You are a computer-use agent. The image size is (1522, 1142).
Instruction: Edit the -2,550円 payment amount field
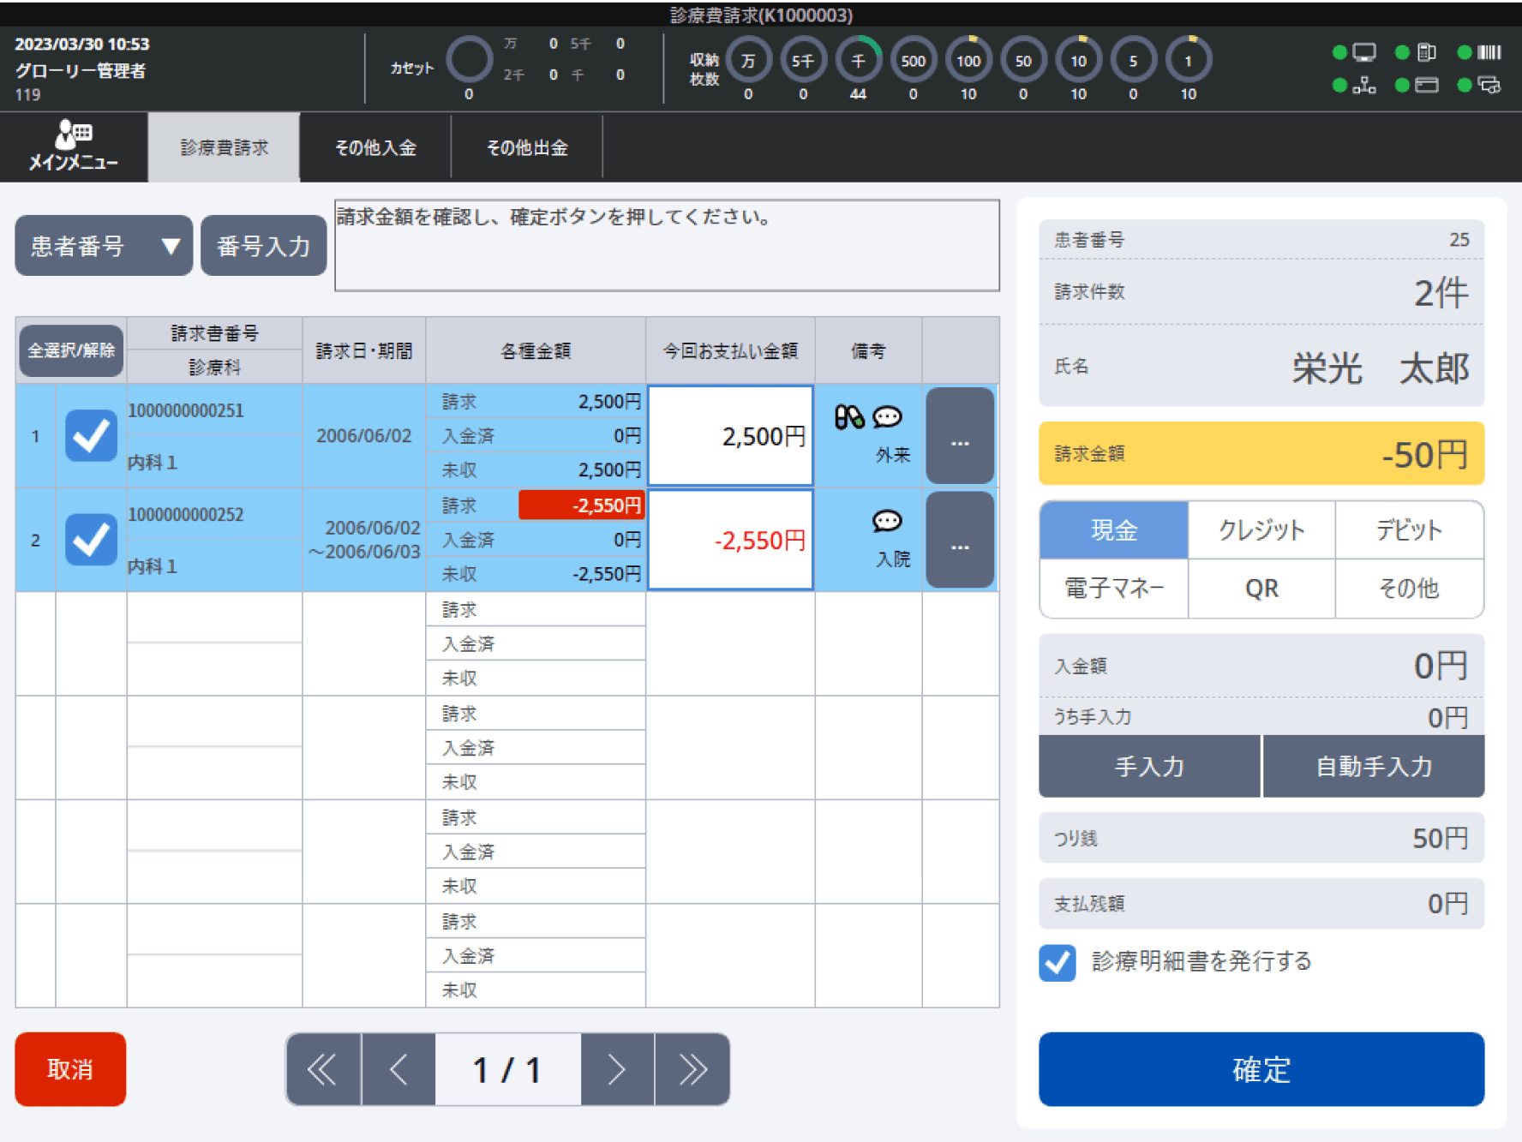pyautogui.click(x=730, y=540)
